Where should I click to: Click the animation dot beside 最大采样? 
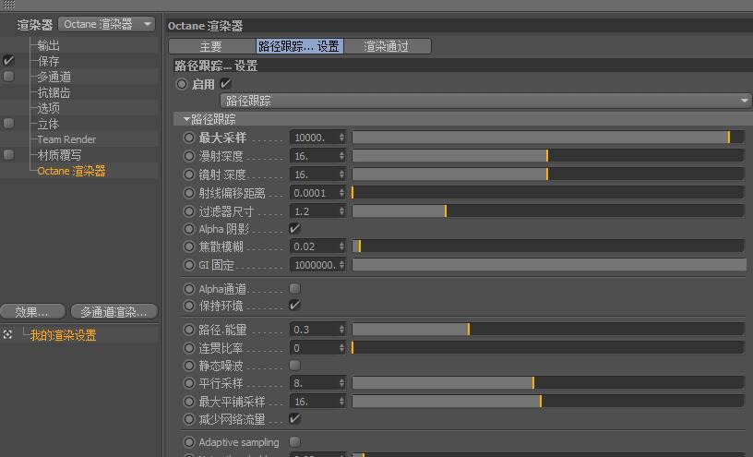click(189, 138)
